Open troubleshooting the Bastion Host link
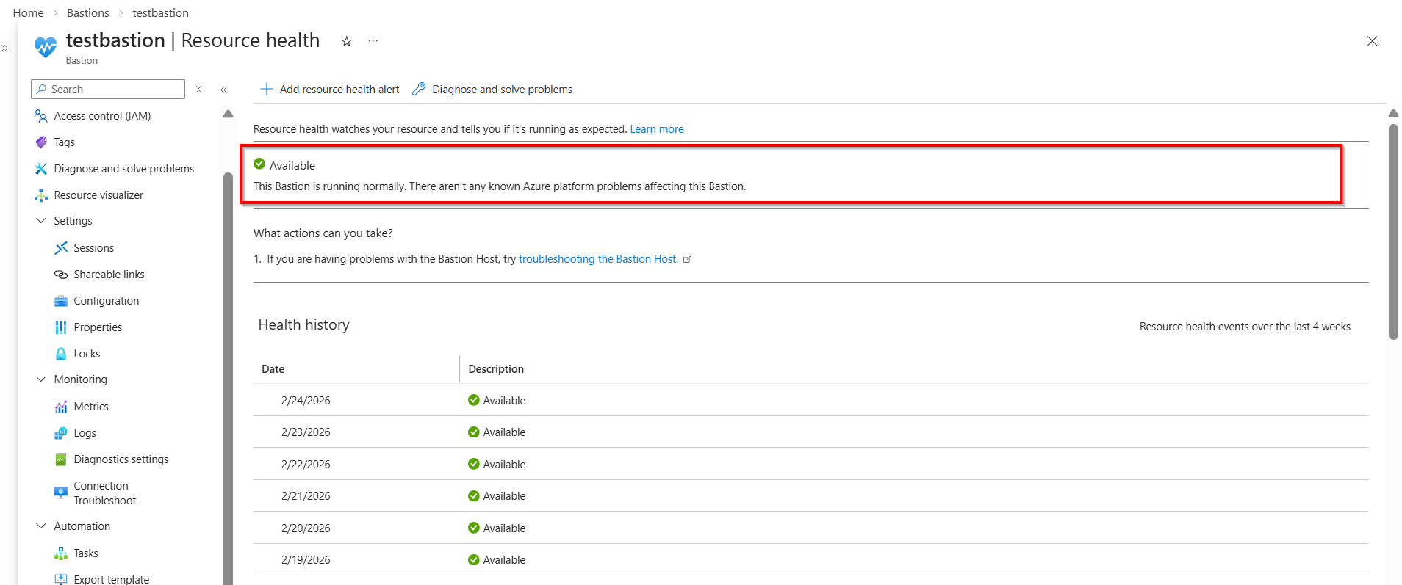Viewport: 1402px width, 585px height. [599, 259]
